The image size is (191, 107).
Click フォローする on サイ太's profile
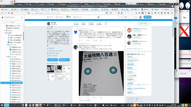click(143, 23)
